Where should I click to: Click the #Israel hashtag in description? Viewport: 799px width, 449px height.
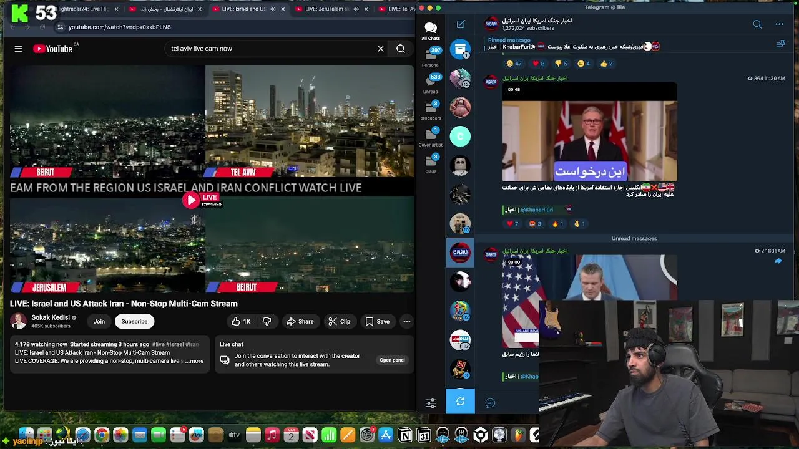[x=175, y=344]
